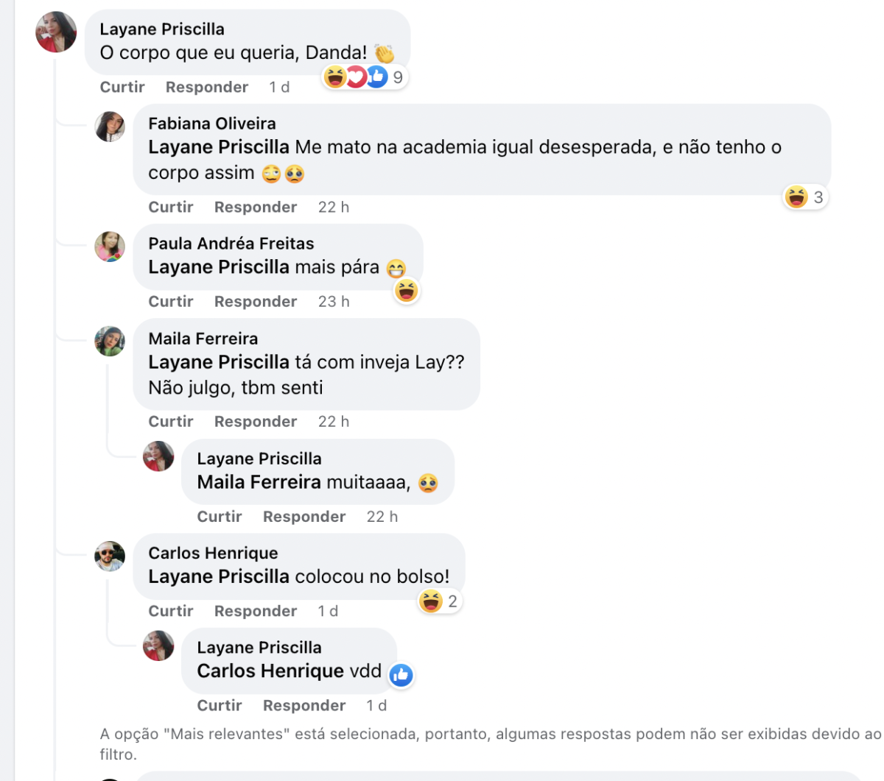Click the Maila Ferreira mention in Layane's reply
This screenshot has height=781, width=884.
tap(259, 482)
